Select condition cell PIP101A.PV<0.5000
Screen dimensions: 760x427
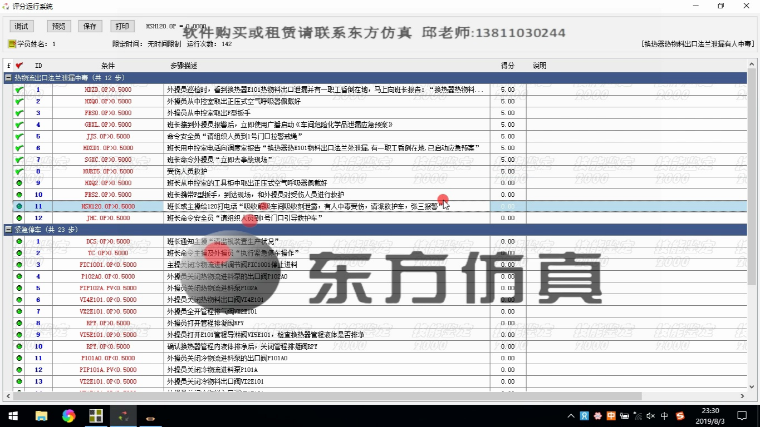pyautogui.click(x=108, y=370)
